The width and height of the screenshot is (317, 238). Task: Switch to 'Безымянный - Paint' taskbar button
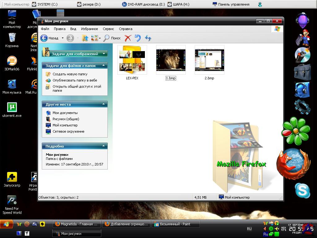pos(175,224)
